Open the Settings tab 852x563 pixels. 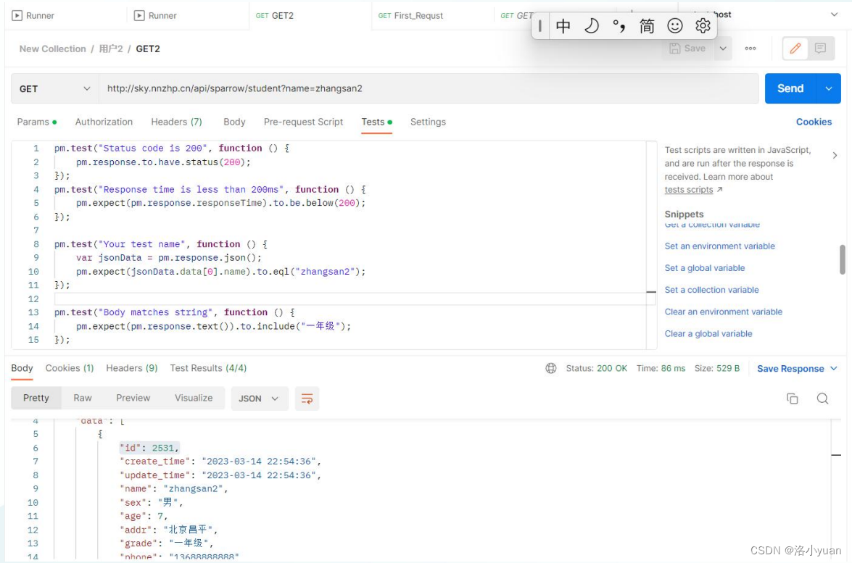pos(428,122)
